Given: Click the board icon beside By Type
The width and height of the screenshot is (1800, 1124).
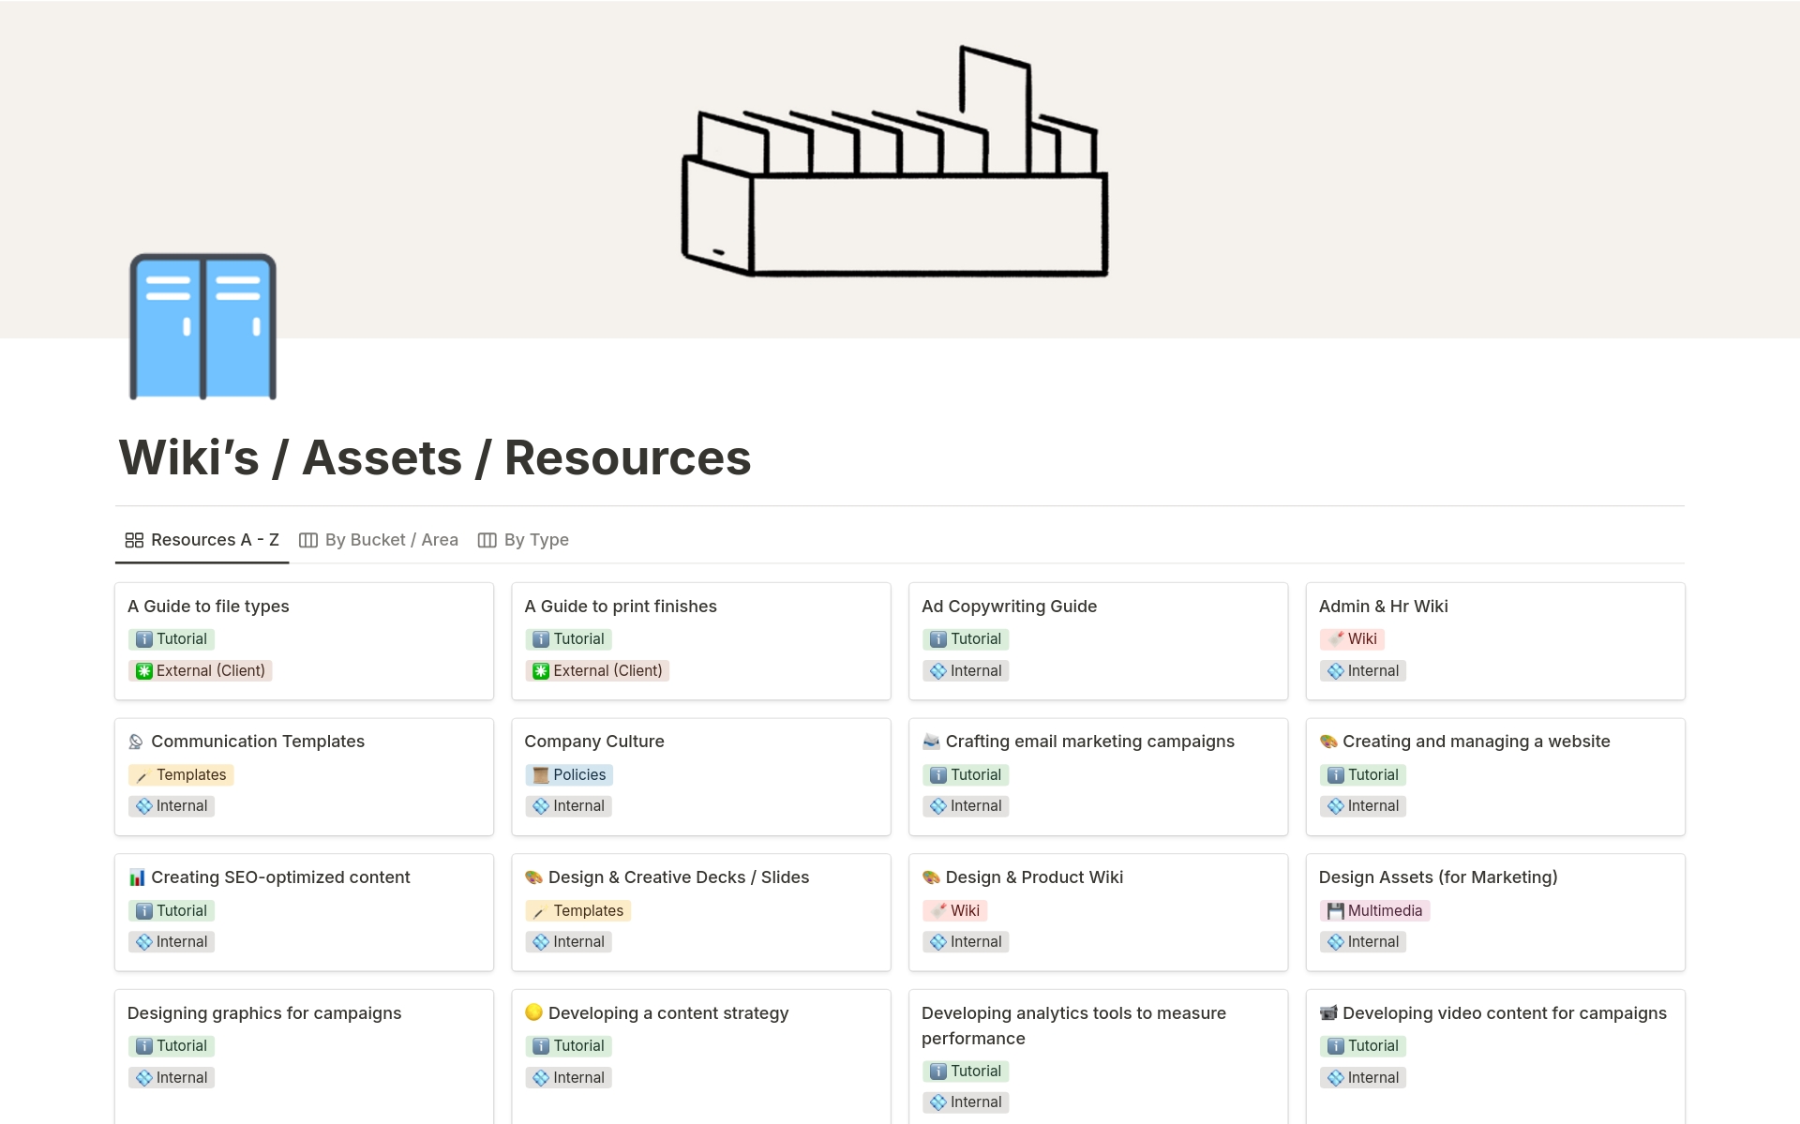Looking at the screenshot, I should [487, 540].
